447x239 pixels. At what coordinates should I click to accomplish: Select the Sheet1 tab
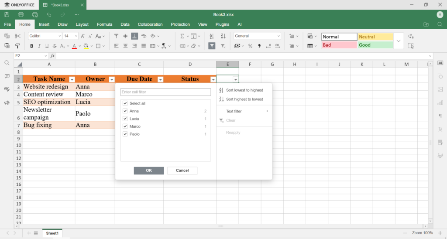(x=52, y=233)
